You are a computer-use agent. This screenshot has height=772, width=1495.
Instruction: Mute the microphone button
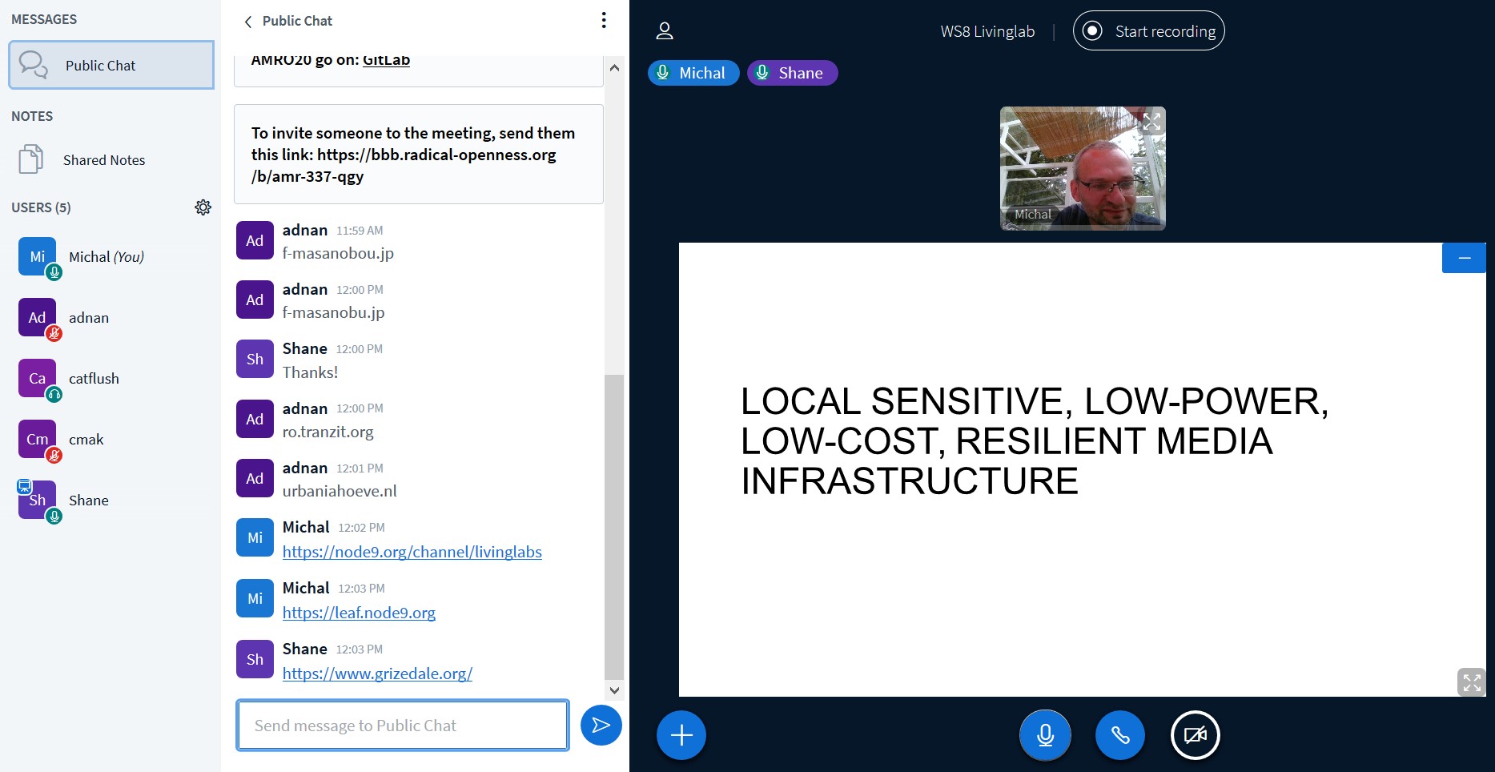(1045, 735)
